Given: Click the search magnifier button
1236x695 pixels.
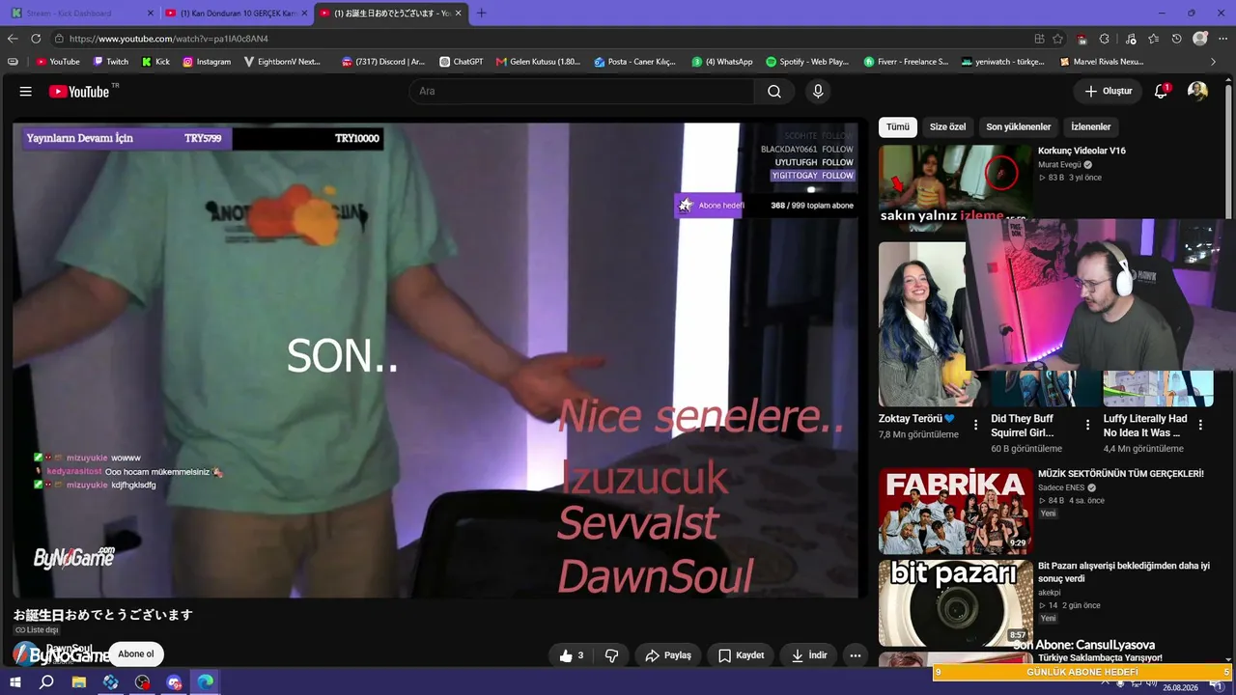Looking at the screenshot, I should 774,91.
